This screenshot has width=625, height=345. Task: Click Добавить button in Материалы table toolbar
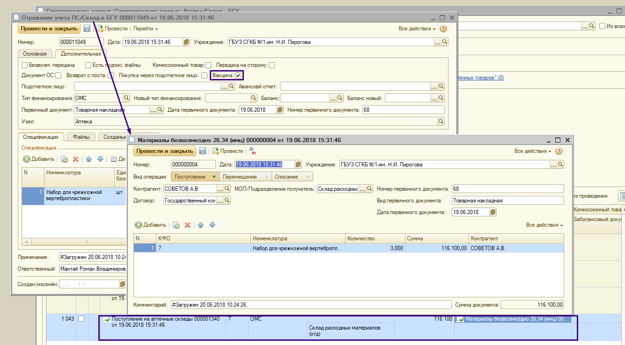(x=151, y=225)
